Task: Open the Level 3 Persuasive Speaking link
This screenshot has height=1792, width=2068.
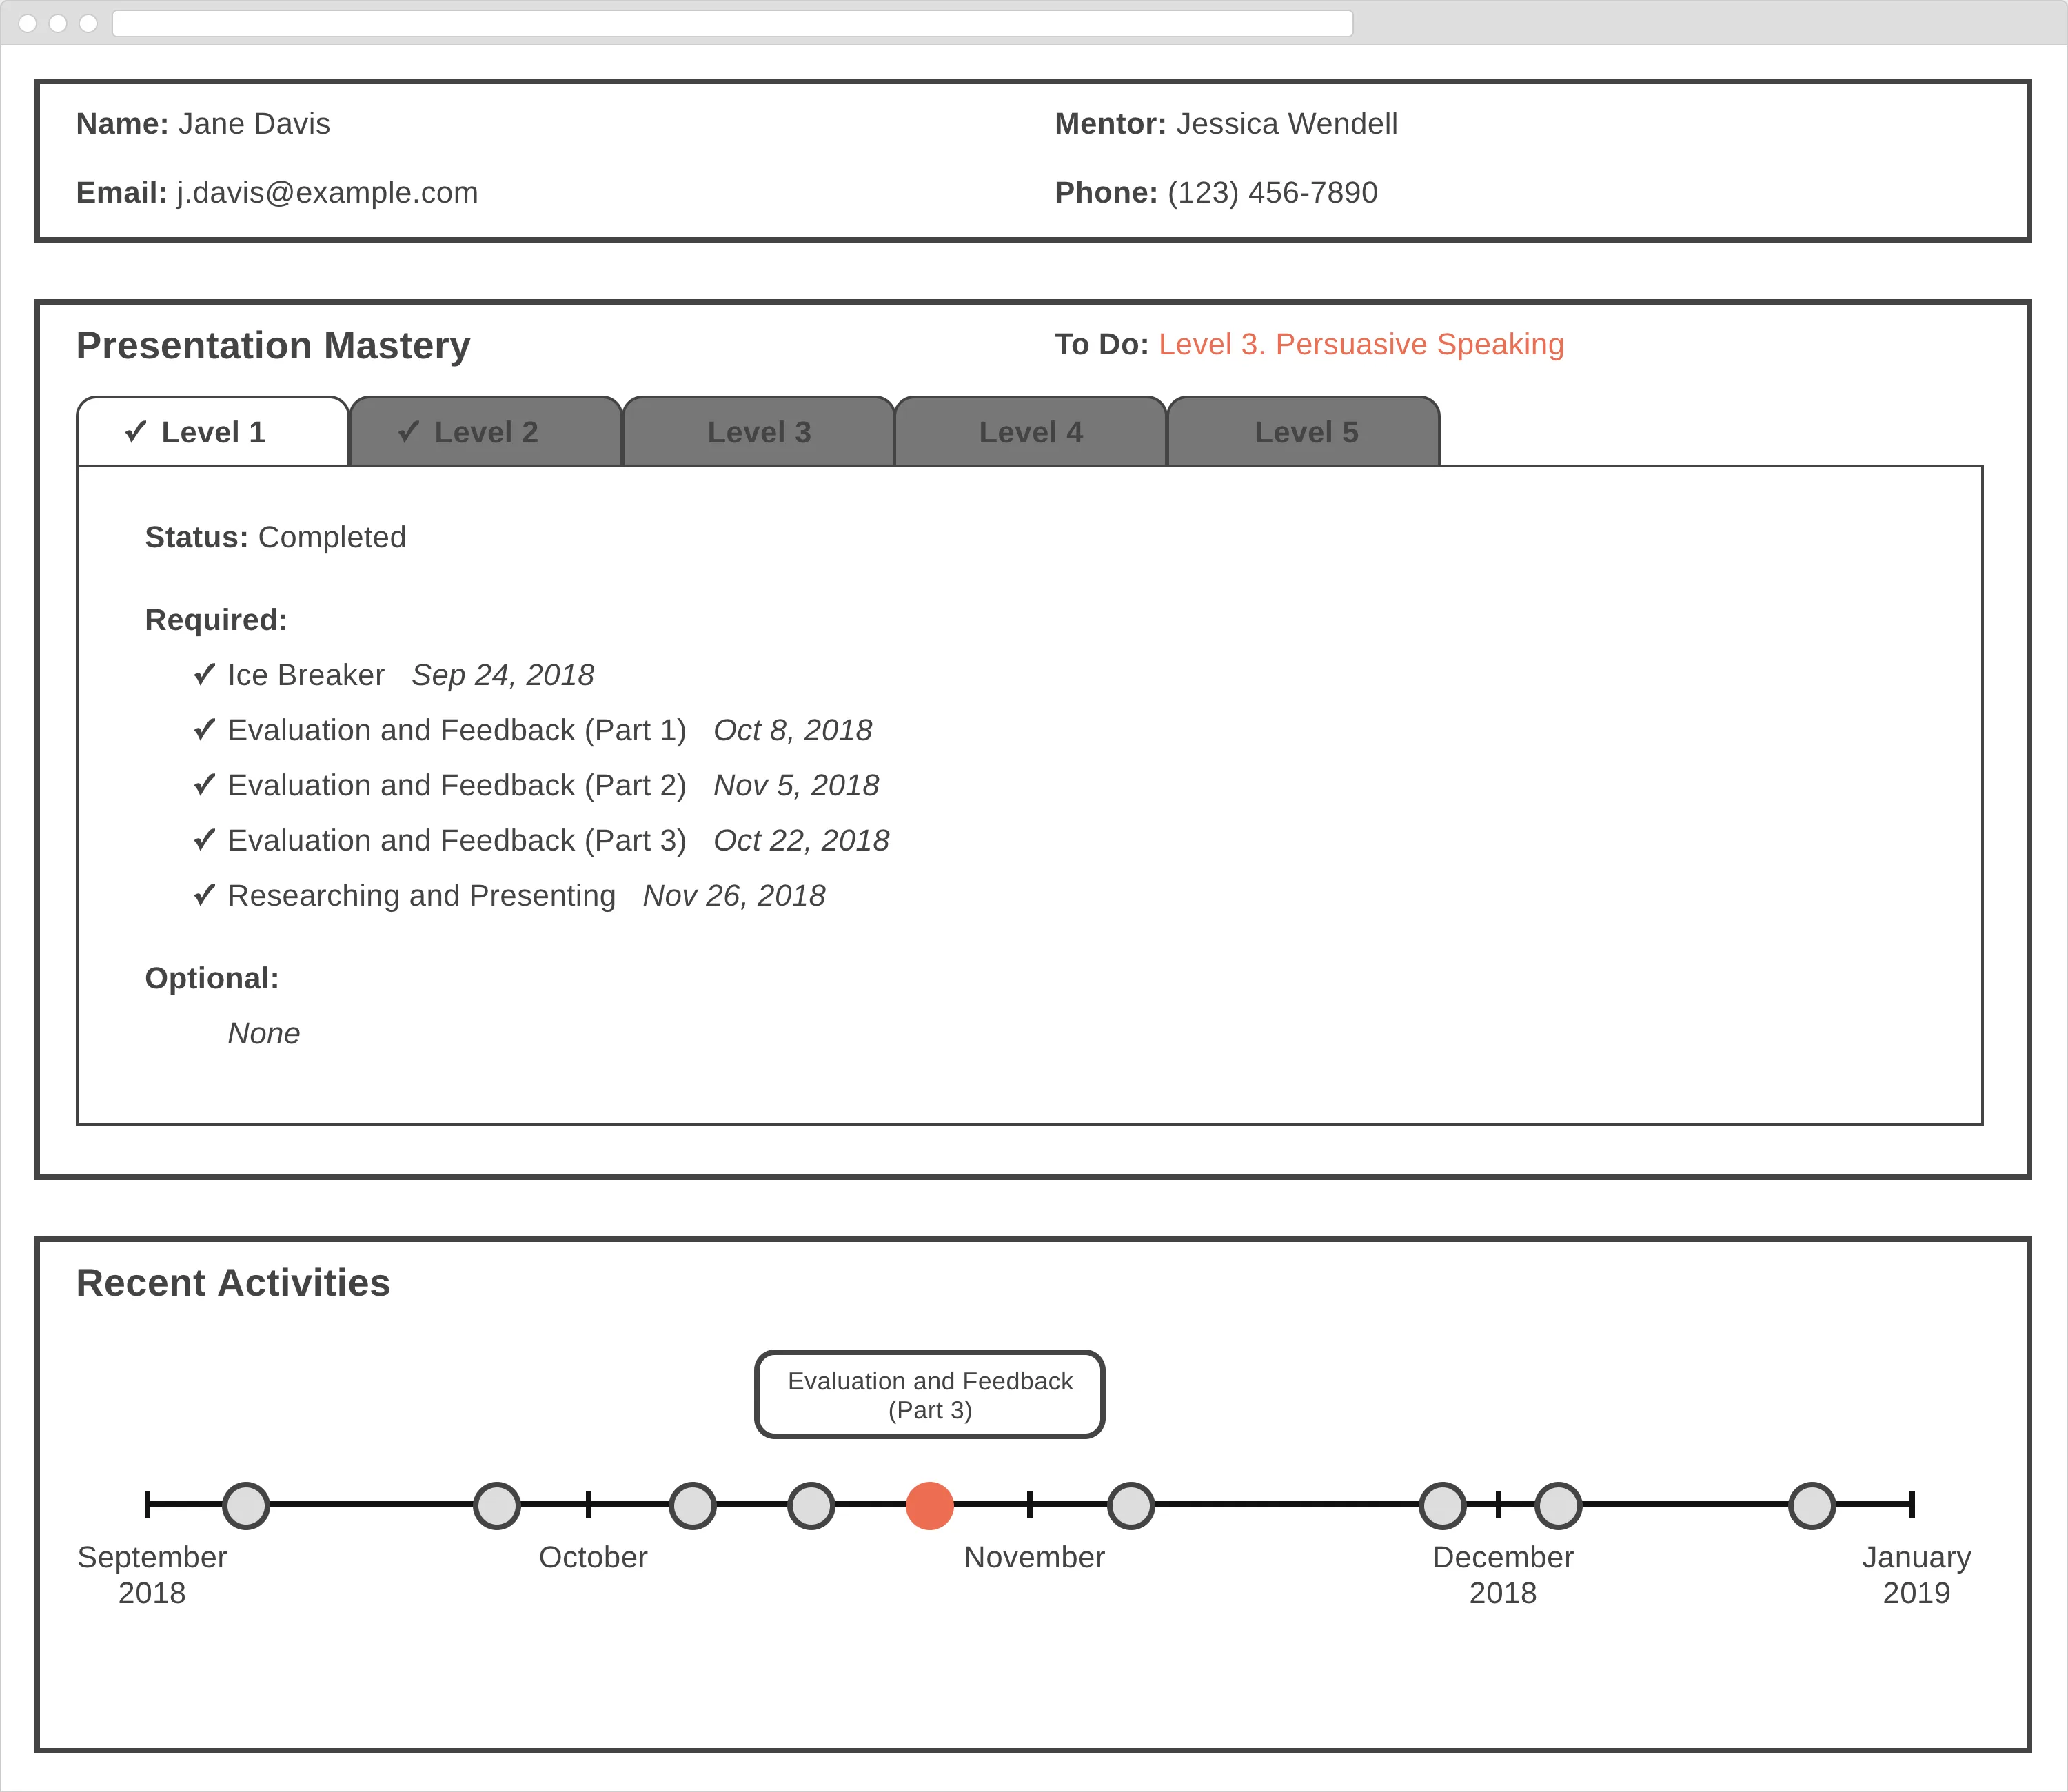Action: [x=1361, y=344]
